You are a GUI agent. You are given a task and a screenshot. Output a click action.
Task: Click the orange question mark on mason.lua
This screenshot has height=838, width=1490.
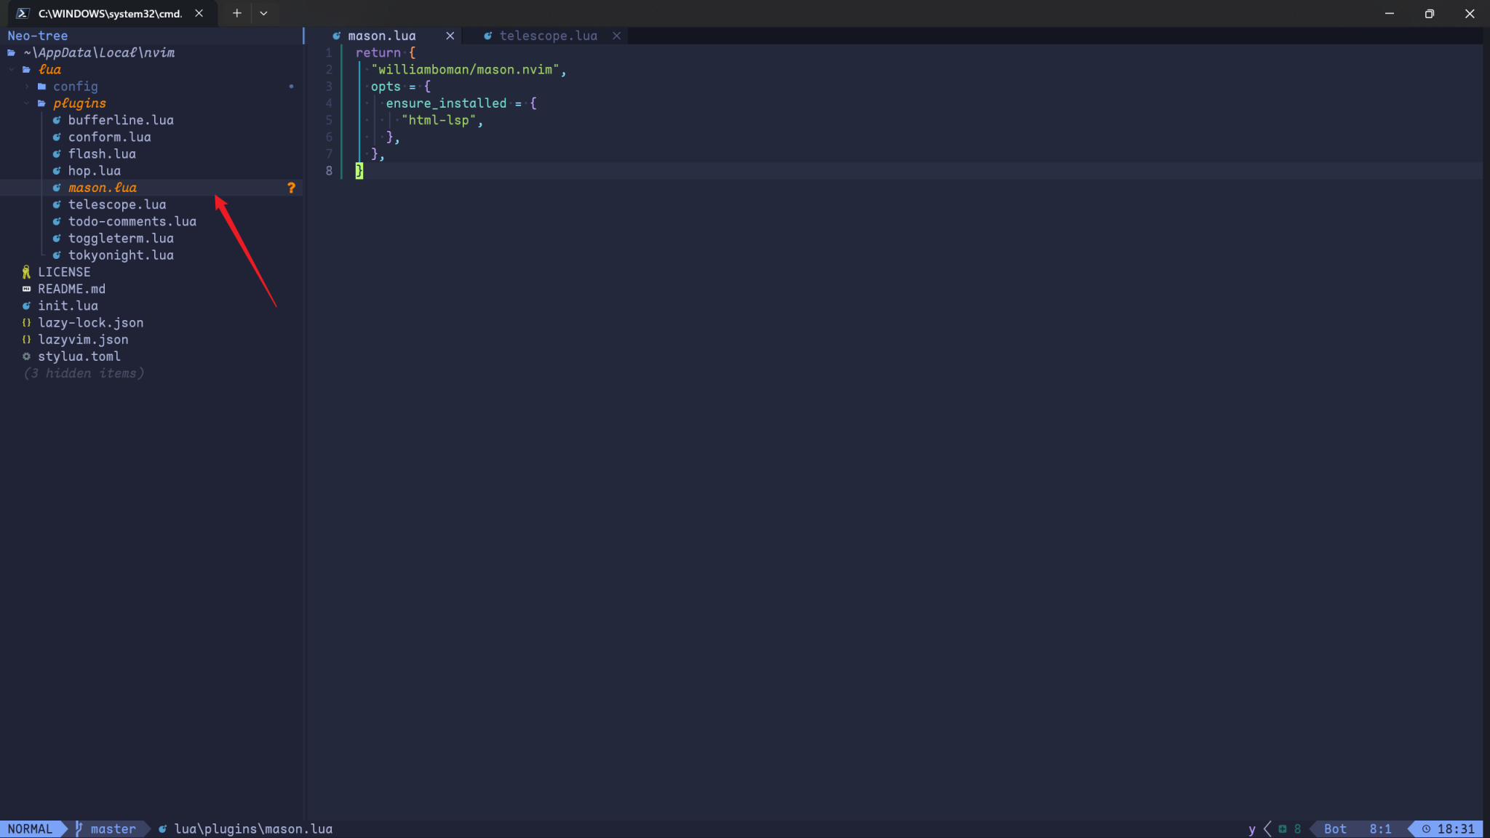292,188
